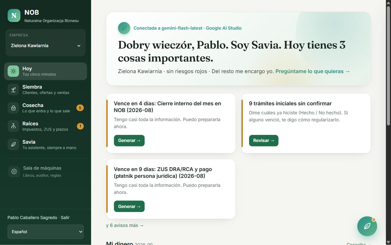This screenshot has height=245, width=391.
Task: Go to the Hoy section
Action: tap(46, 71)
